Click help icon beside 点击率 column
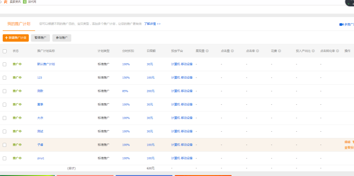Screen dimensions: 354x176 [257, 51]
